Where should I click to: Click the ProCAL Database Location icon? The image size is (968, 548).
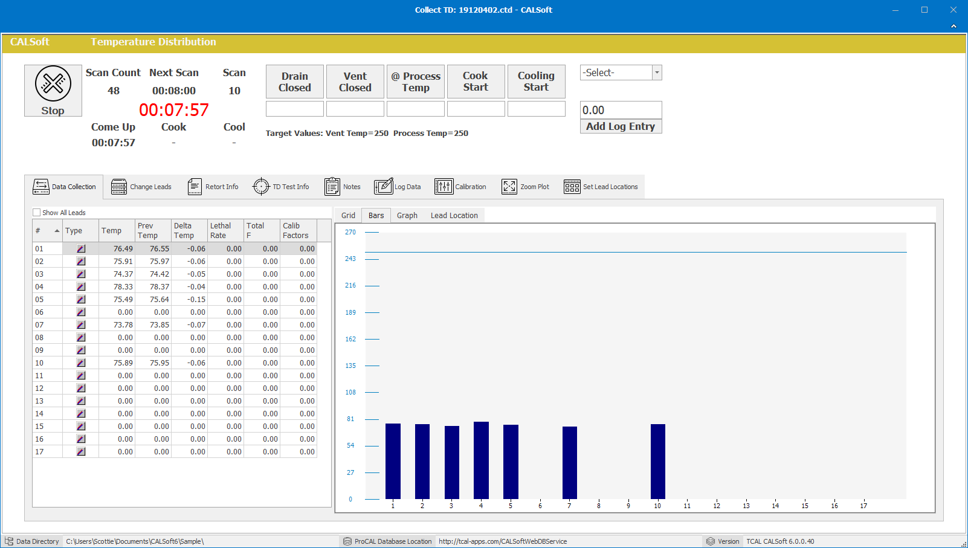347,541
